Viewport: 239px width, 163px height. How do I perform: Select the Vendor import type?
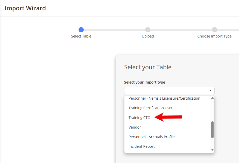167,127
